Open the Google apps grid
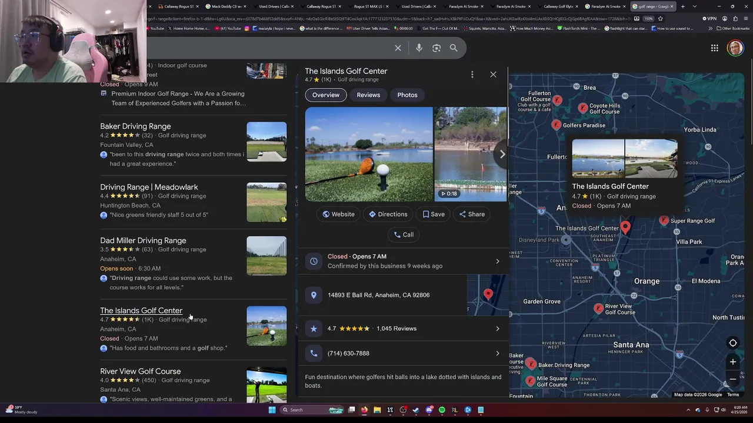The image size is (753, 423). tap(714, 48)
